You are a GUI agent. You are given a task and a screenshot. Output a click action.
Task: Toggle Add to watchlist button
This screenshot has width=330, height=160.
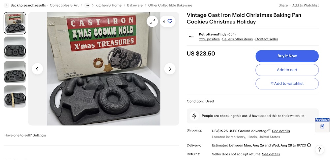tap(287, 83)
